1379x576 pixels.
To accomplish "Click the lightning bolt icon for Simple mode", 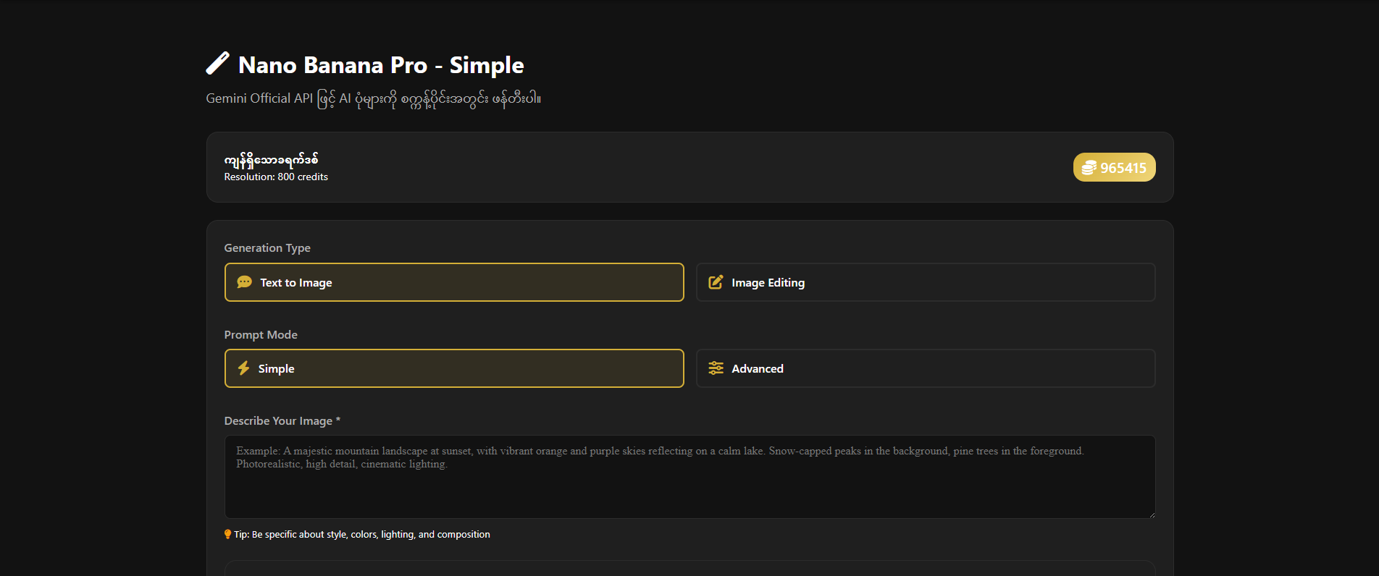I will (x=244, y=368).
